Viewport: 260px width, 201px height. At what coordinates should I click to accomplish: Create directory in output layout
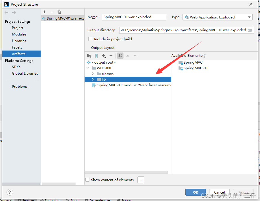click(x=89, y=56)
